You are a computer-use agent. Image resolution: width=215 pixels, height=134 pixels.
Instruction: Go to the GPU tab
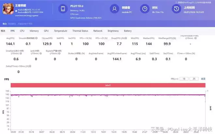(46, 31)
